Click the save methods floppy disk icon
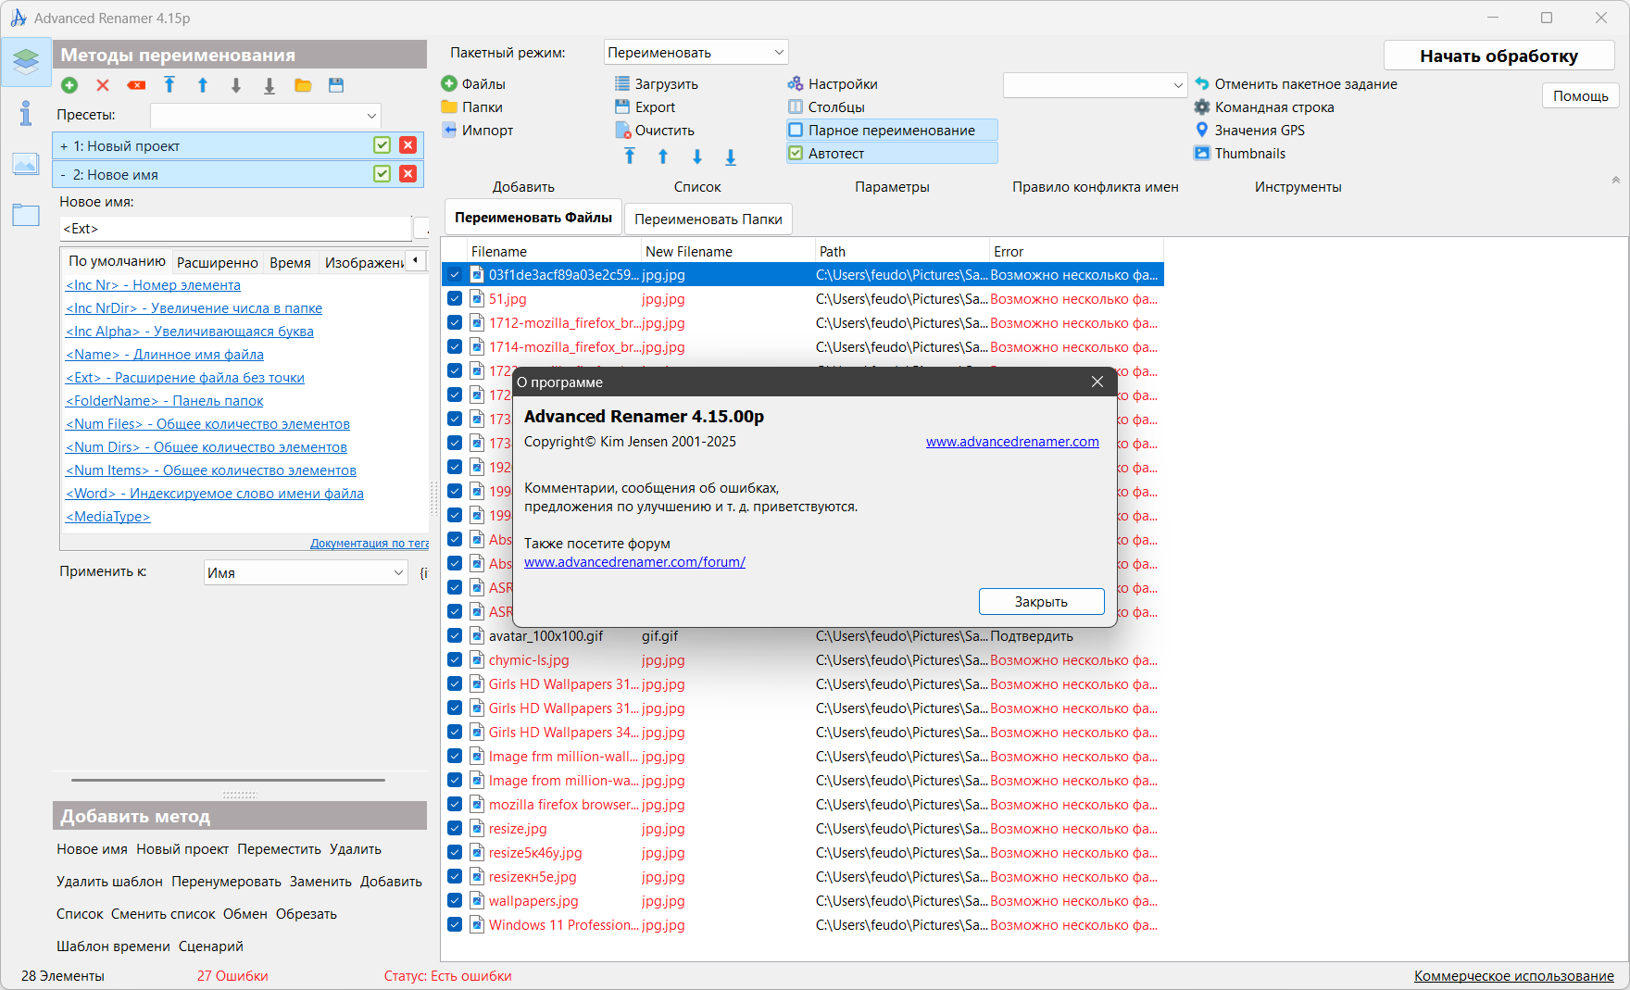 pyautogui.click(x=336, y=85)
